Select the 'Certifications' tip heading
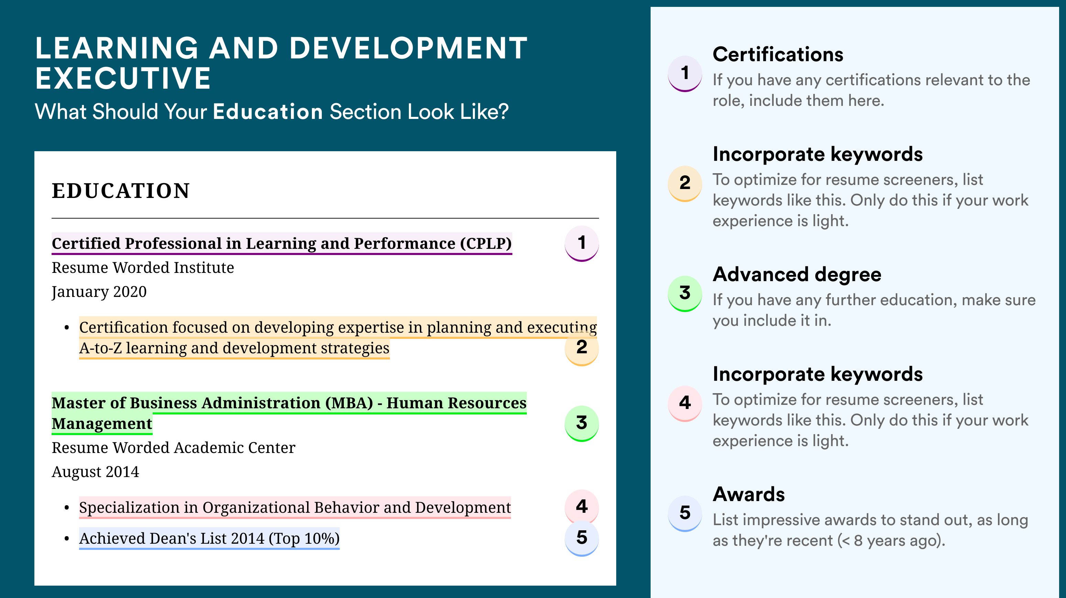The image size is (1066, 598). tap(778, 54)
